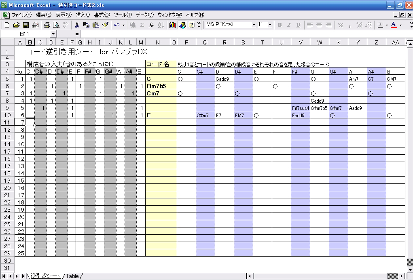Screen dimensions: 413x280
Task: Click the New workbook icon
Action: click(x=7, y=25)
